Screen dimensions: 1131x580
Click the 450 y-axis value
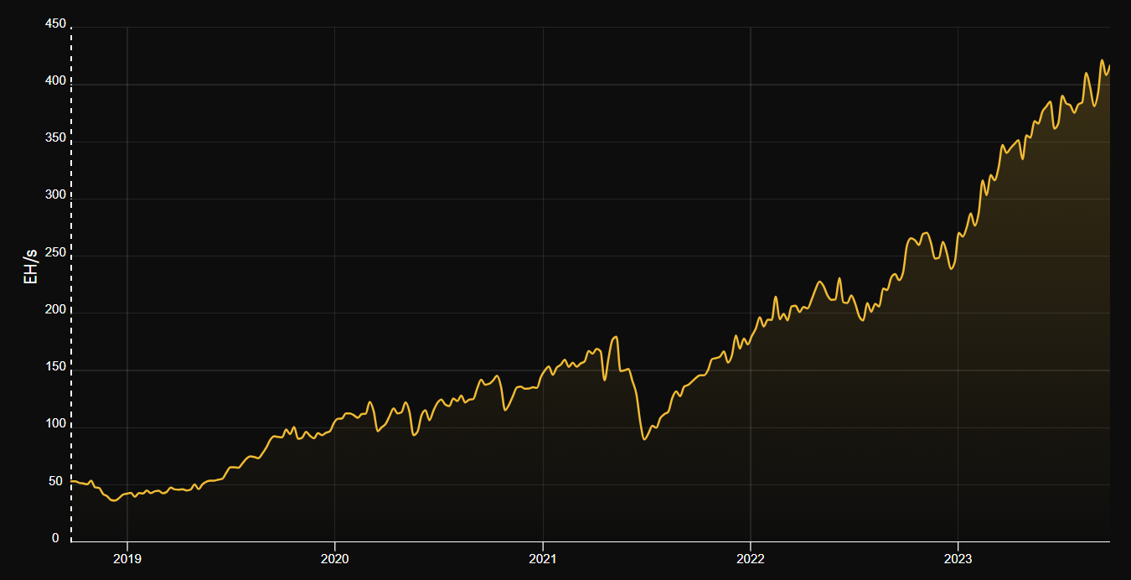55,23
